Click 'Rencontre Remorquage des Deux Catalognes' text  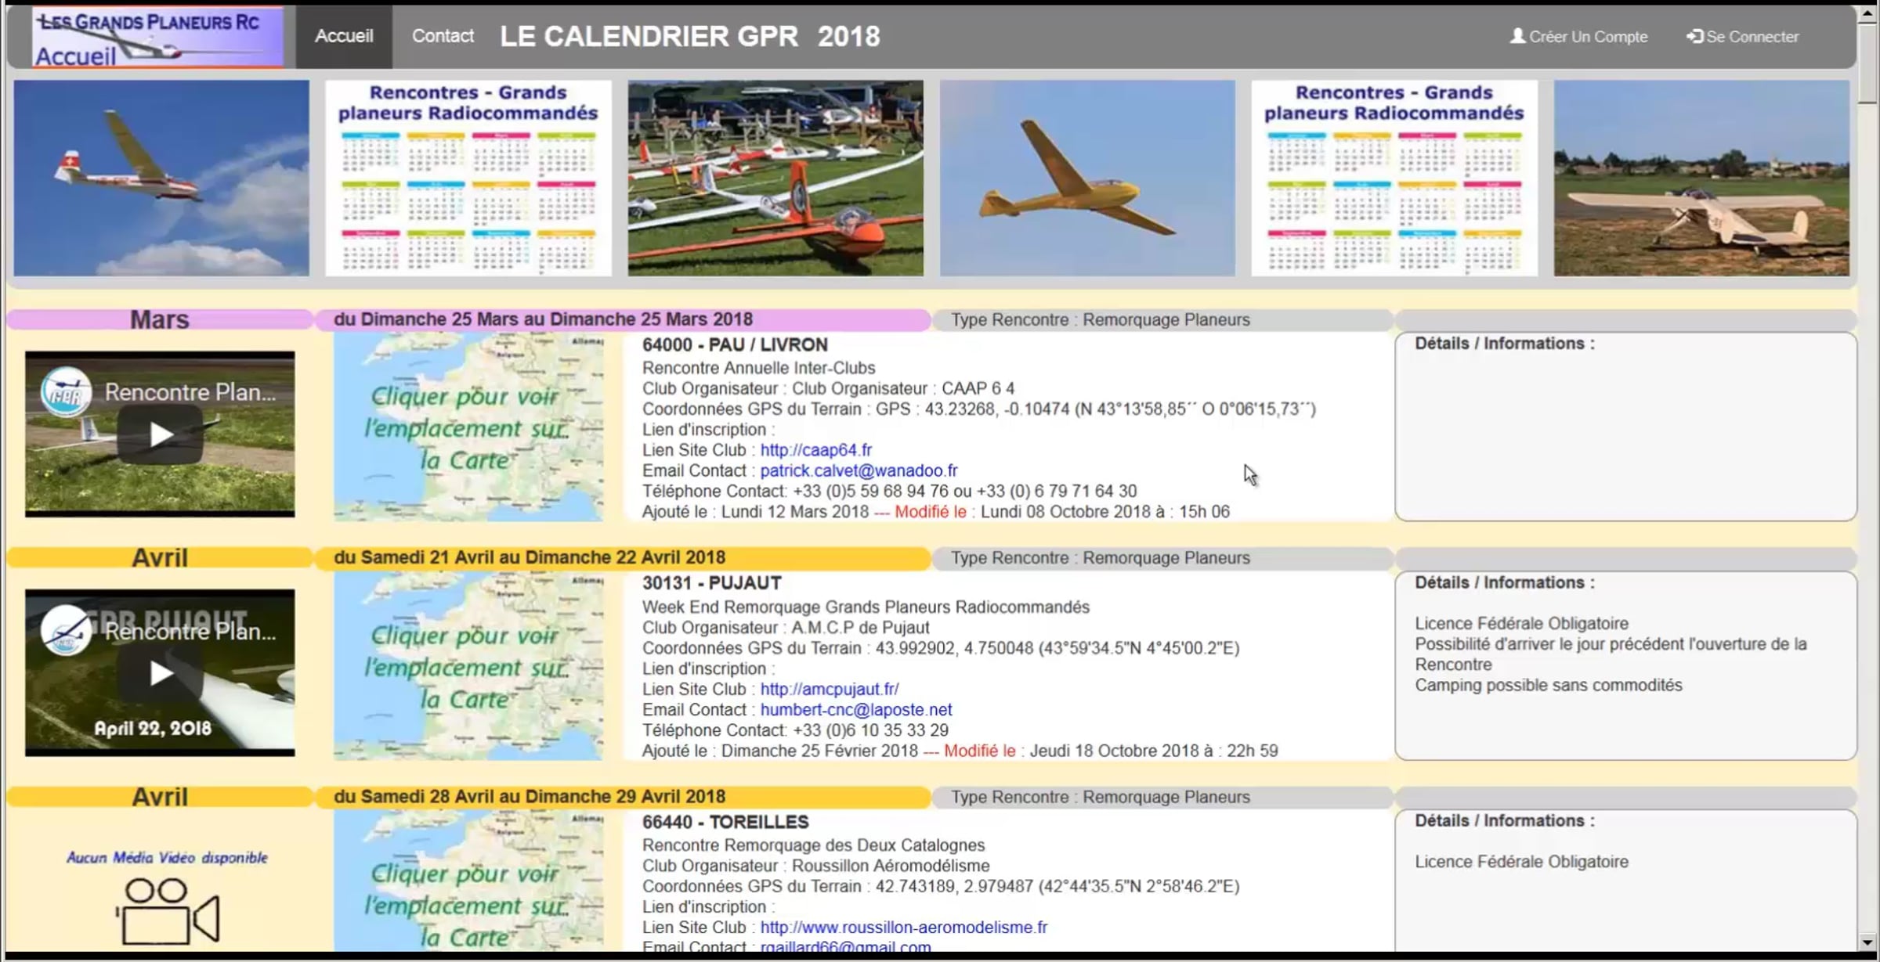pyautogui.click(x=814, y=845)
